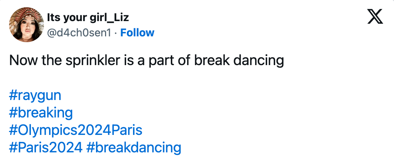This screenshot has width=394, height=160.
Task: Click the dot separator before Follow
Action: [x=115, y=33]
